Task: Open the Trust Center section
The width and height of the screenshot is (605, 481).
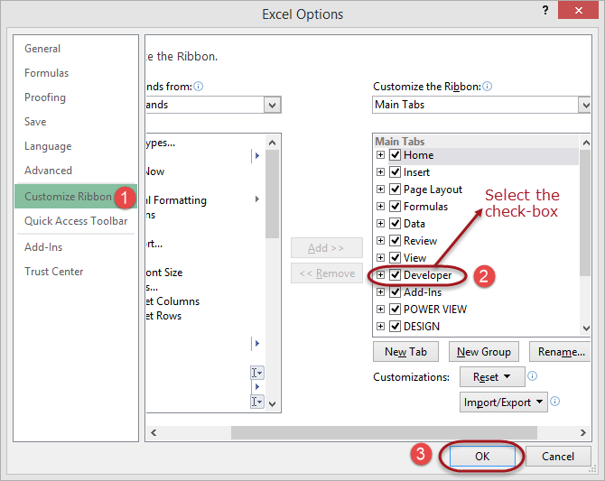Action: [54, 272]
